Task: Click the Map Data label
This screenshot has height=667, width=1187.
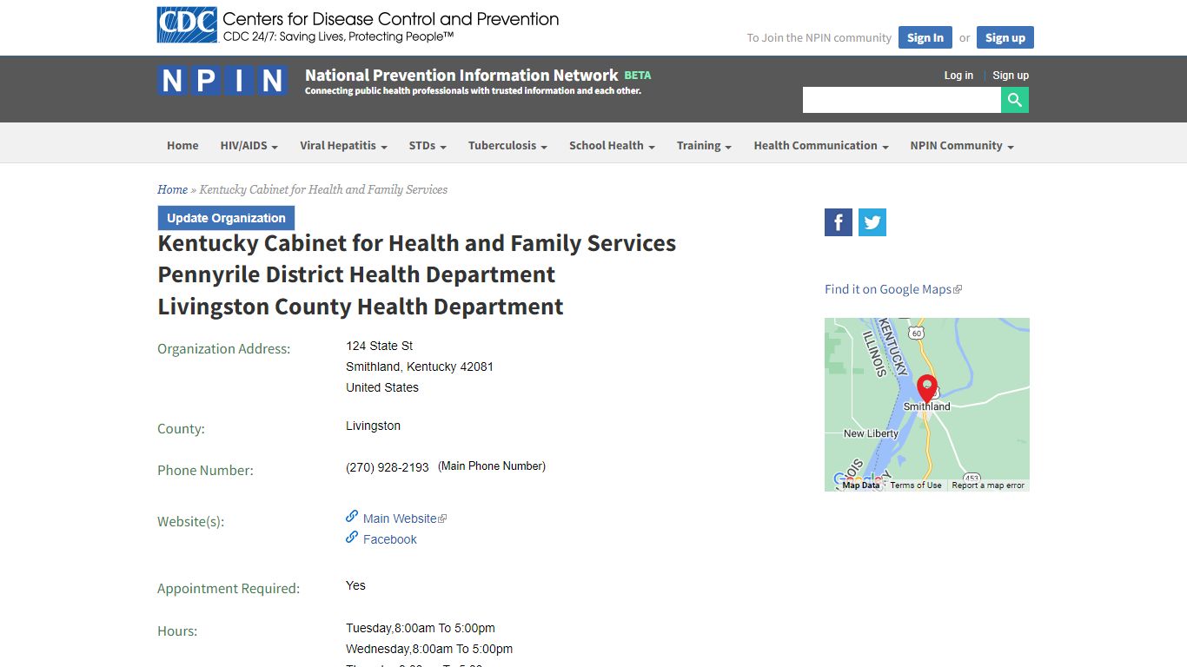Action: click(861, 485)
